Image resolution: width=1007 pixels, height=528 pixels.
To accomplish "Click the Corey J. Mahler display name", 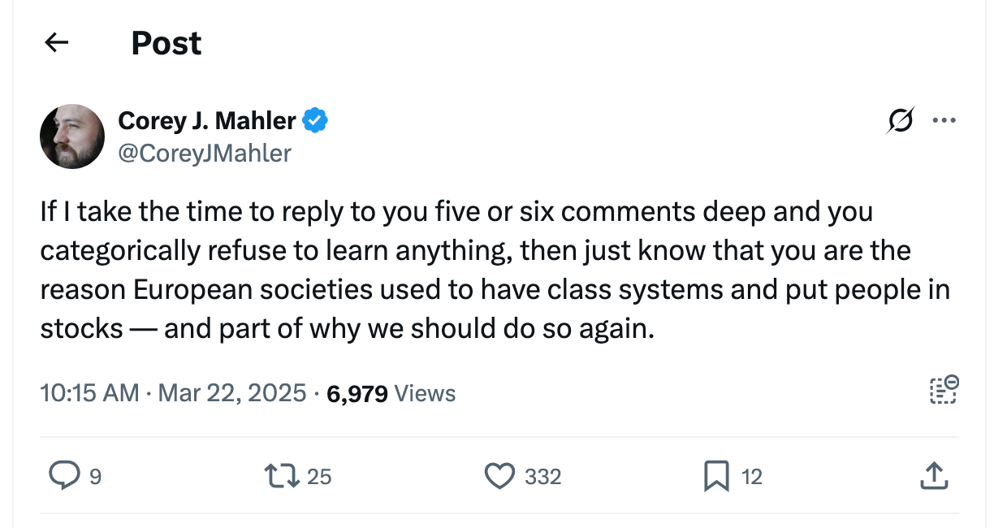I will (x=207, y=120).
